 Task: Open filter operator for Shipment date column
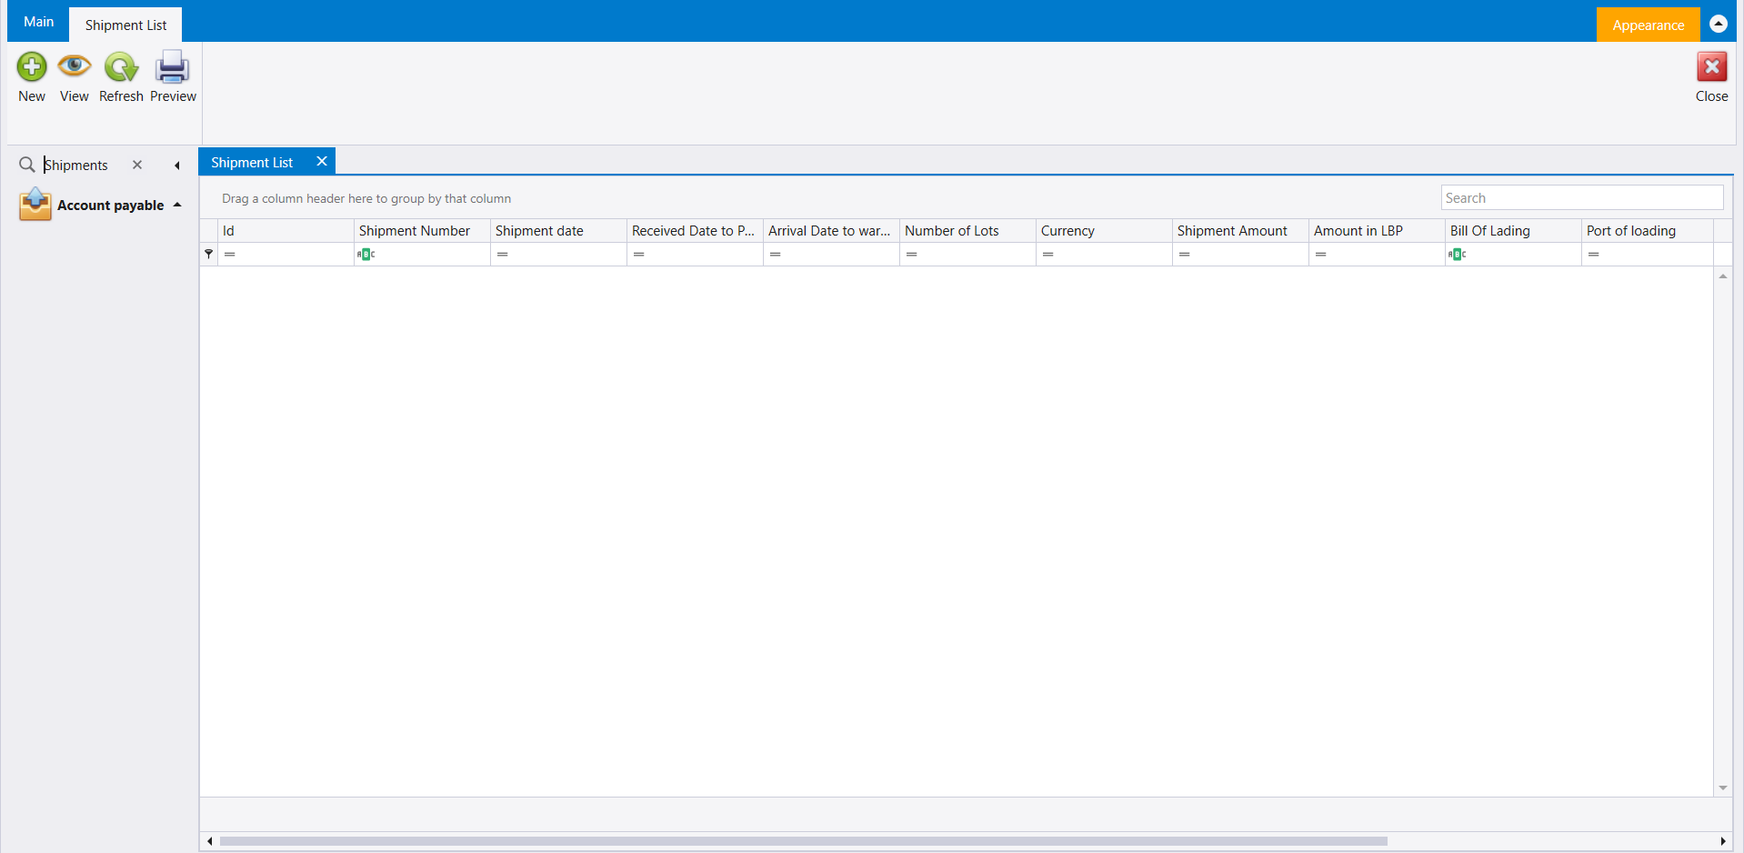(x=503, y=255)
